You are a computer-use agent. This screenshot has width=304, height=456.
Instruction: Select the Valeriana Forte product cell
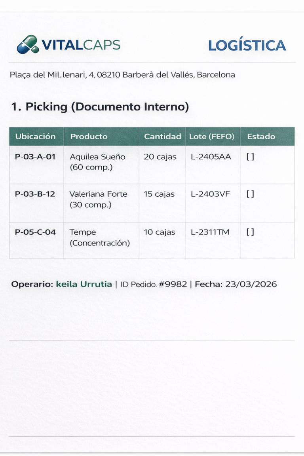click(99, 199)
